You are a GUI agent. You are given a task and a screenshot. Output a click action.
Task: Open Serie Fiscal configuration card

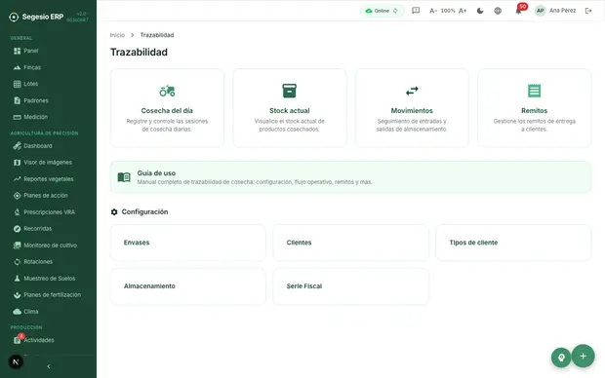coord(350,286)
